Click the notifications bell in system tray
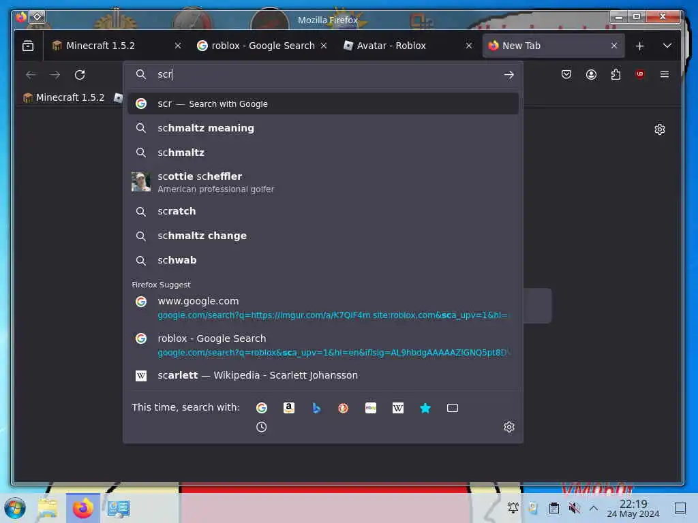The width and height of the screenshot is (698, 523). [513, 508]
